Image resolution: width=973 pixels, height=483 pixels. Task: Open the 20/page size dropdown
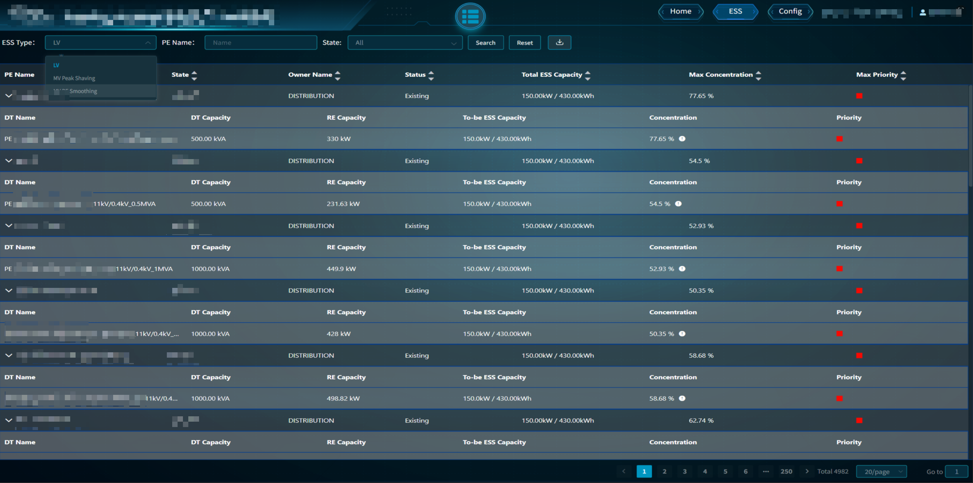(881, 472)
